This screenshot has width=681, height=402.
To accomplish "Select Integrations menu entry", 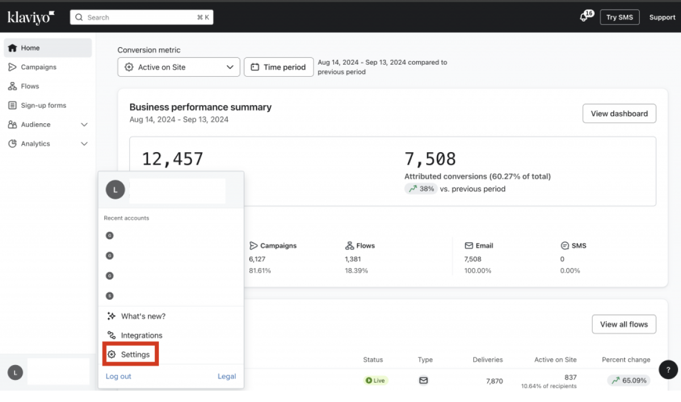I will 171,336.
